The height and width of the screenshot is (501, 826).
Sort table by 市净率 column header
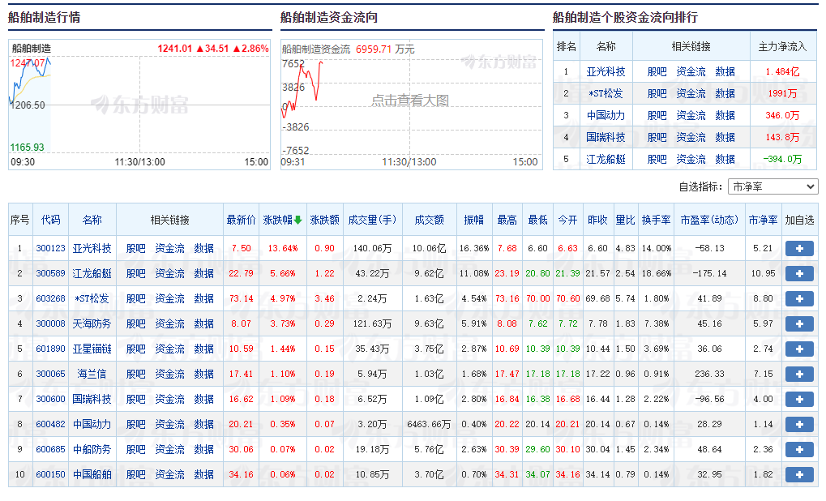(763, 220)
